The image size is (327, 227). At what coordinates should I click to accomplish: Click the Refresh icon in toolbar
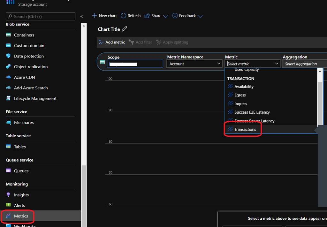124,16
